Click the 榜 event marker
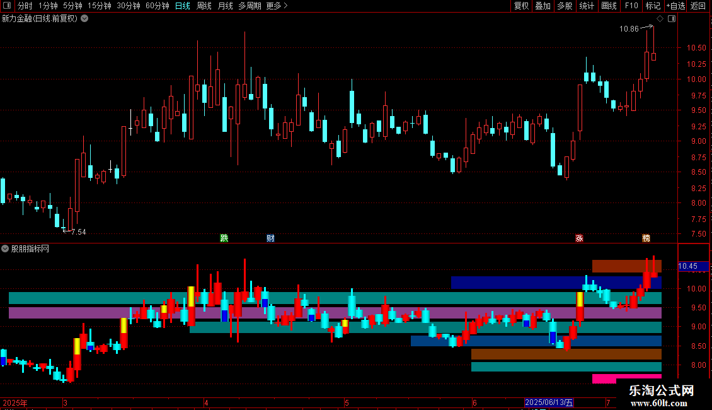 pos(646,238)
